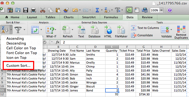
Task: Expand the PivotTable dropdown arrow
Action: (41, 29)
